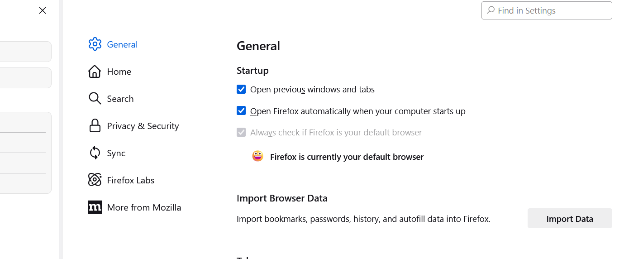Select the Sync category text label
The height and width of the screenshot is (259, 643).
tap(116, 153)
